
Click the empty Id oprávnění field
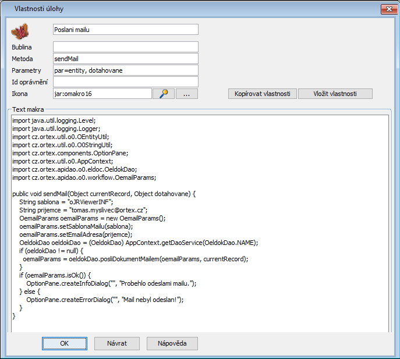tap(125, 81)
